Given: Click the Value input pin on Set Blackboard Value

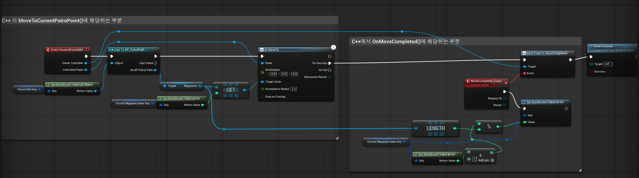Looking at the screenshot, I should [525, 122].
